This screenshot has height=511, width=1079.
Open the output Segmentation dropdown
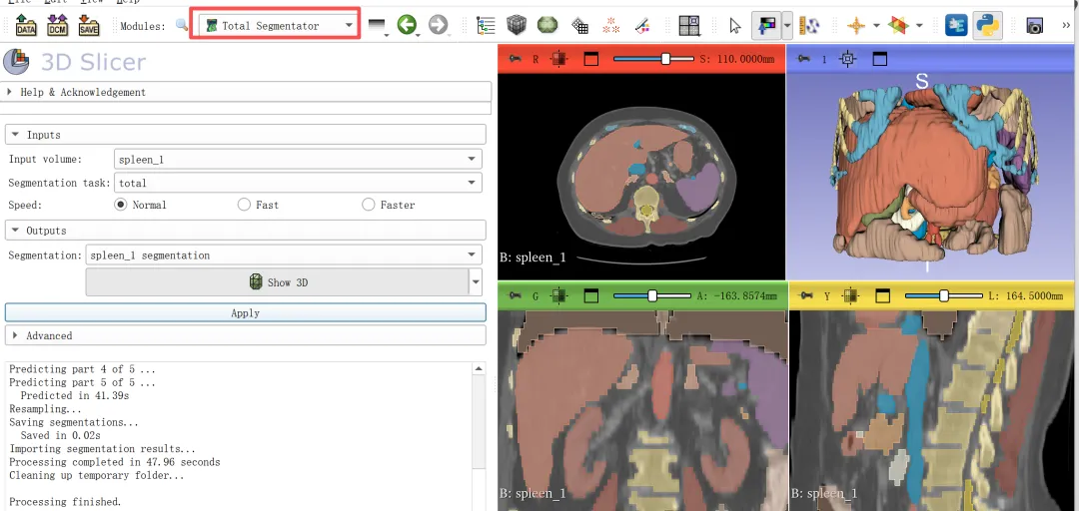pyautogui.click(x=284, y=255)
